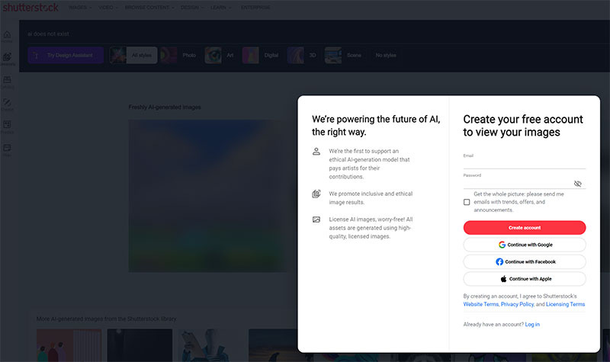
Task: Click the 'ai does not exist' prompt field
Action: pos(48,34)
